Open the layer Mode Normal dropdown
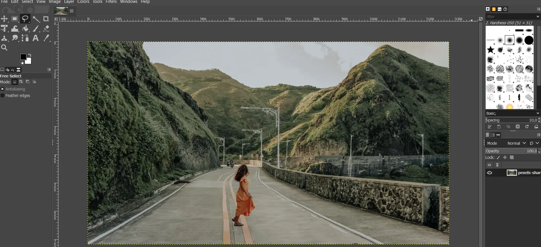 pyautogui.click(x=516, y=143)
